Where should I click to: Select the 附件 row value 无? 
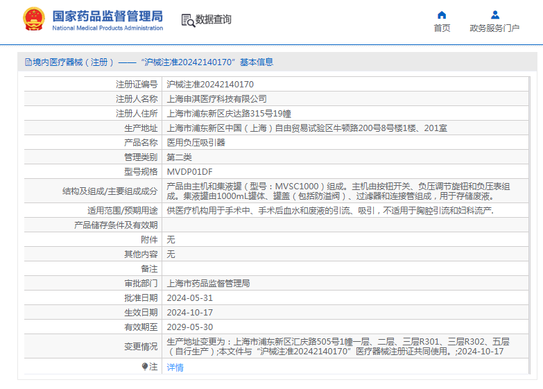[171, 240]
